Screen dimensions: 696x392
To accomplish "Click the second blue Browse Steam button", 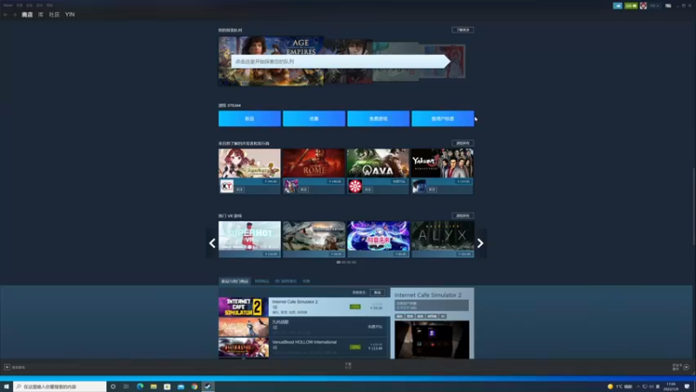I will click(x=314, y=118).
